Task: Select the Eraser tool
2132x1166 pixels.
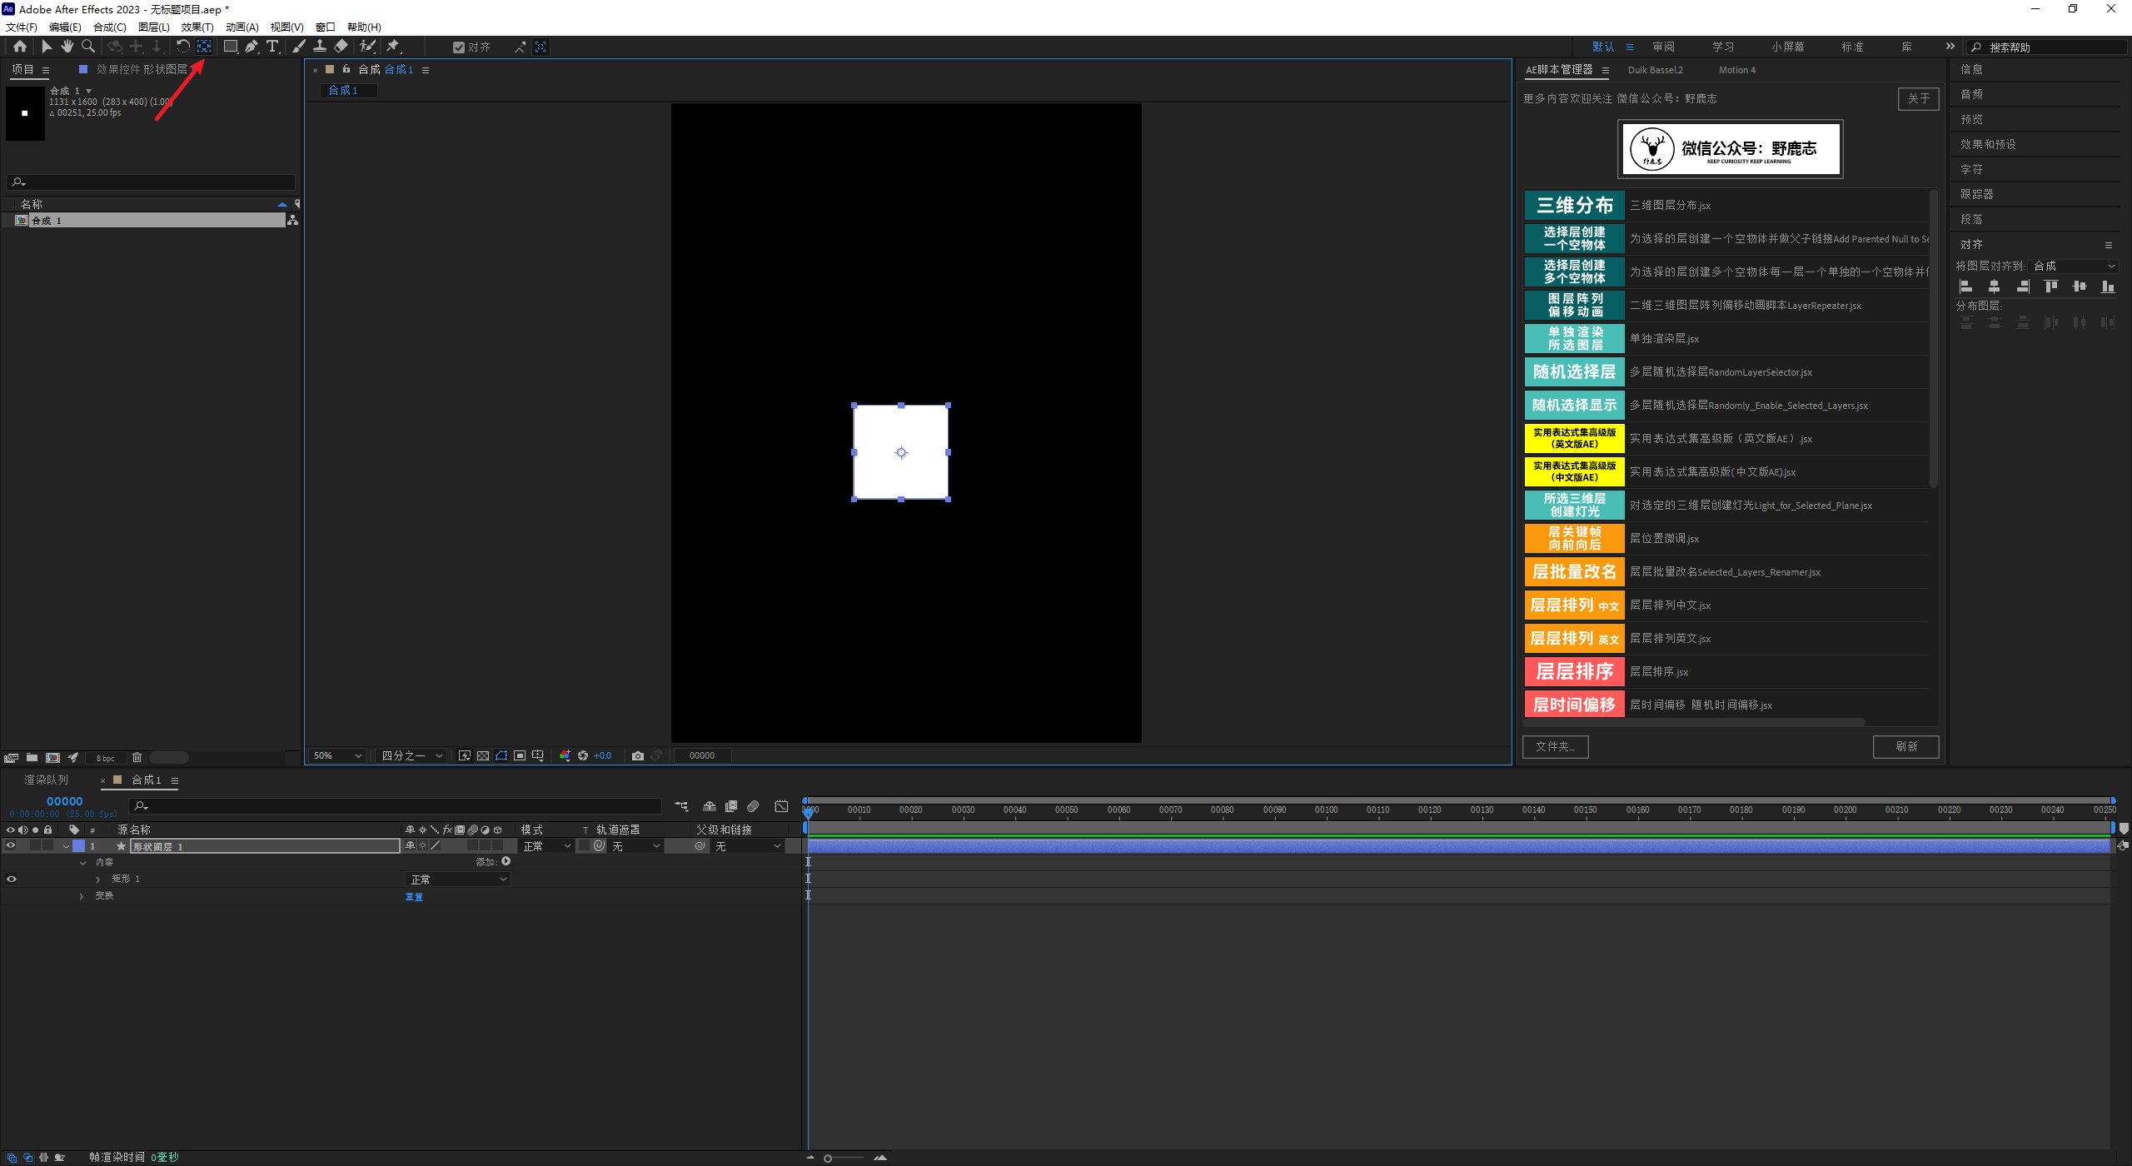Action: tap(341, 47)
